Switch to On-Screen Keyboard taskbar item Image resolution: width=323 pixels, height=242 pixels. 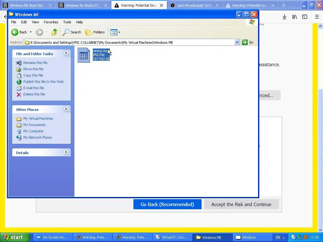(53, 237)
